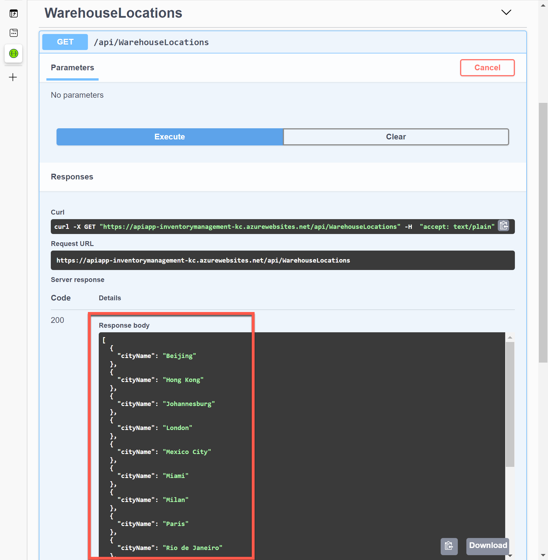Click the Responses section heading
Image resolution: width=548 pixels, height=560 pixels.
(x=72, y=177)
